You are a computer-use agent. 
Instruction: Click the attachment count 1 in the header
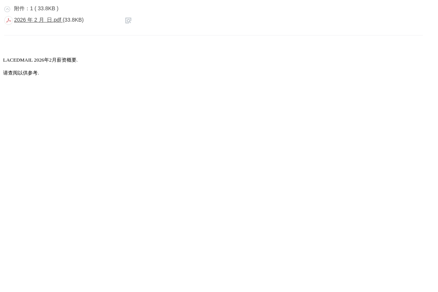[x=32, y=9]
